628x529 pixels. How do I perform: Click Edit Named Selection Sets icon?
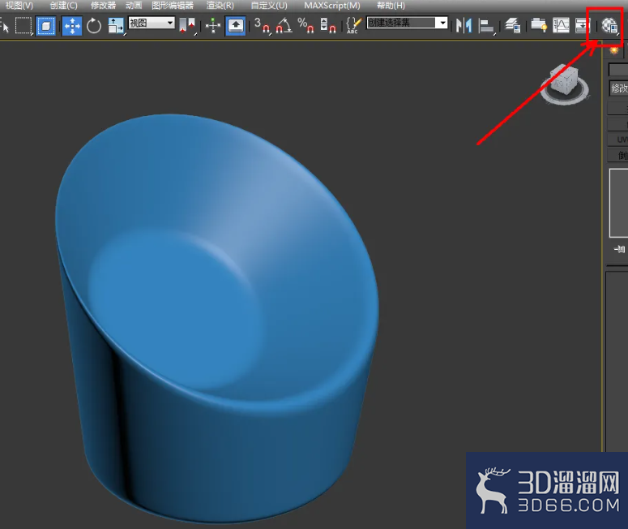(x=353, y=26)
